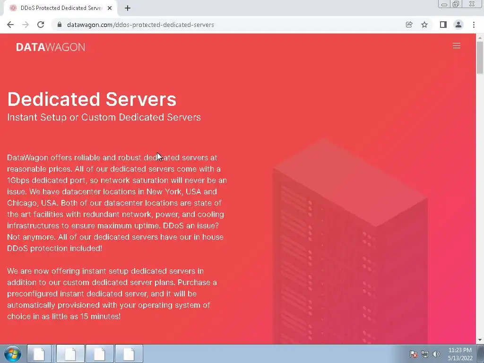Select the DDoS Protected Dedicated Servers tab

pyautogui.click(x=60, y=9)
